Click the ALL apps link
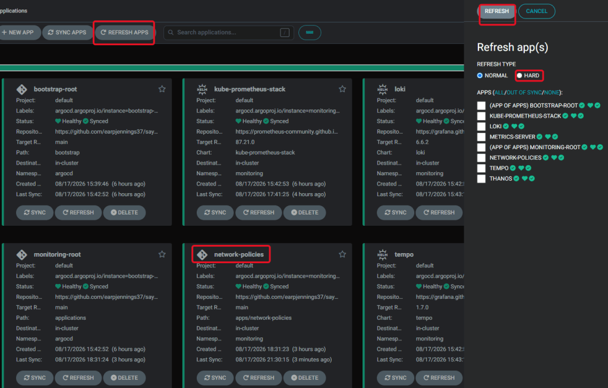The height and width of the screenshot is (388, 608). (x=499, y=93)
